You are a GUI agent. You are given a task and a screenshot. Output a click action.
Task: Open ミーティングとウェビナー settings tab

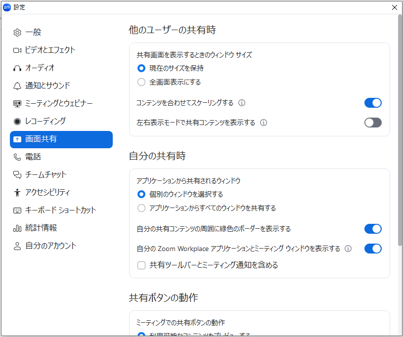58,103
